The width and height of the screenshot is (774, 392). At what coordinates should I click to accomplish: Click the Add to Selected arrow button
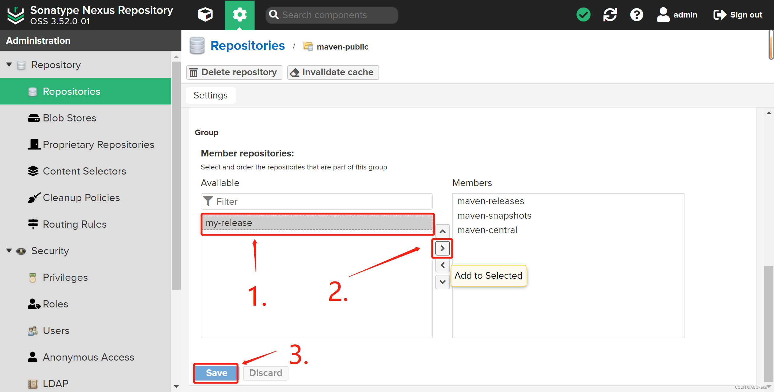point(442,248)
